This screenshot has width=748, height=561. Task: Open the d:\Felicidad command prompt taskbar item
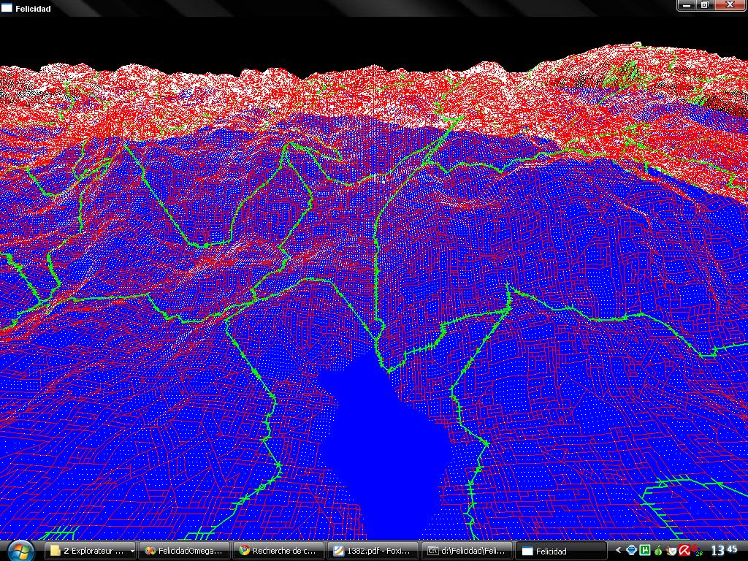tap(467, 551)
